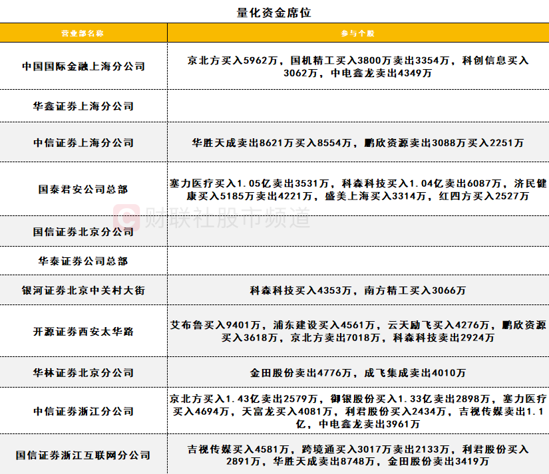Image resolution: width=549 pixels, height=474 pixels.
Task: Select the row name 国泰君安公司总部
Action: (83, 189)
